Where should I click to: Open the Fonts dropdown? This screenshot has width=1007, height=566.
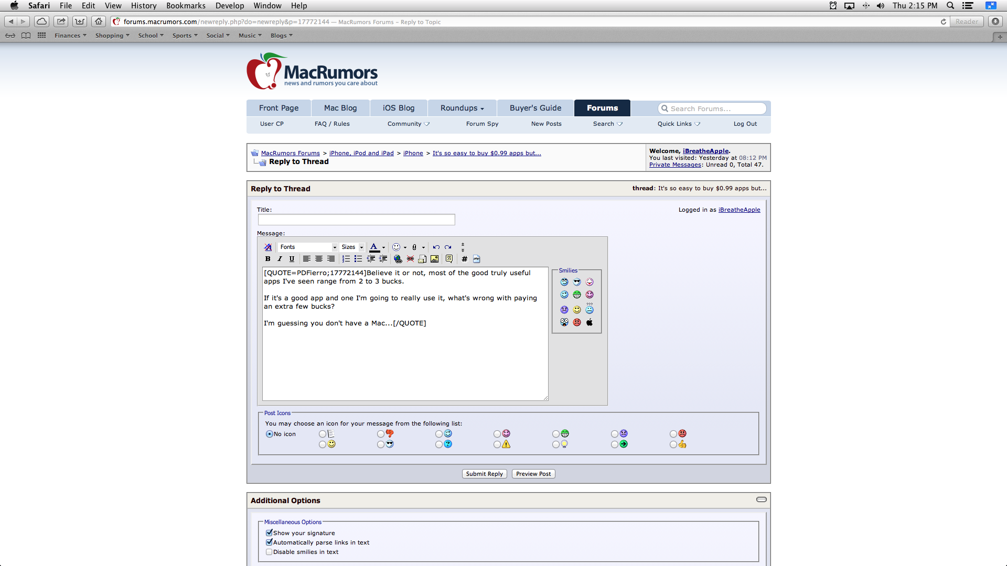[308, 247]
